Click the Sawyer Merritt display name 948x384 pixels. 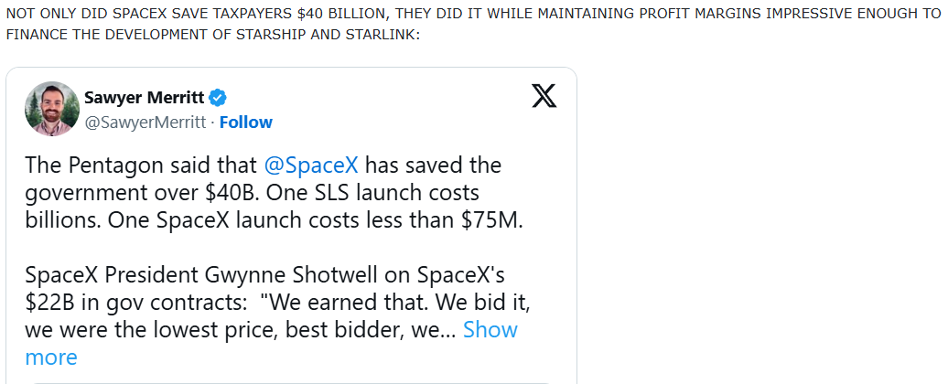point(146,98)
